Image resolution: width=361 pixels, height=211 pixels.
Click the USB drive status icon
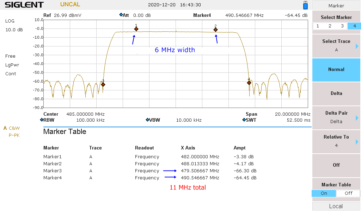[x=305, y=5]
